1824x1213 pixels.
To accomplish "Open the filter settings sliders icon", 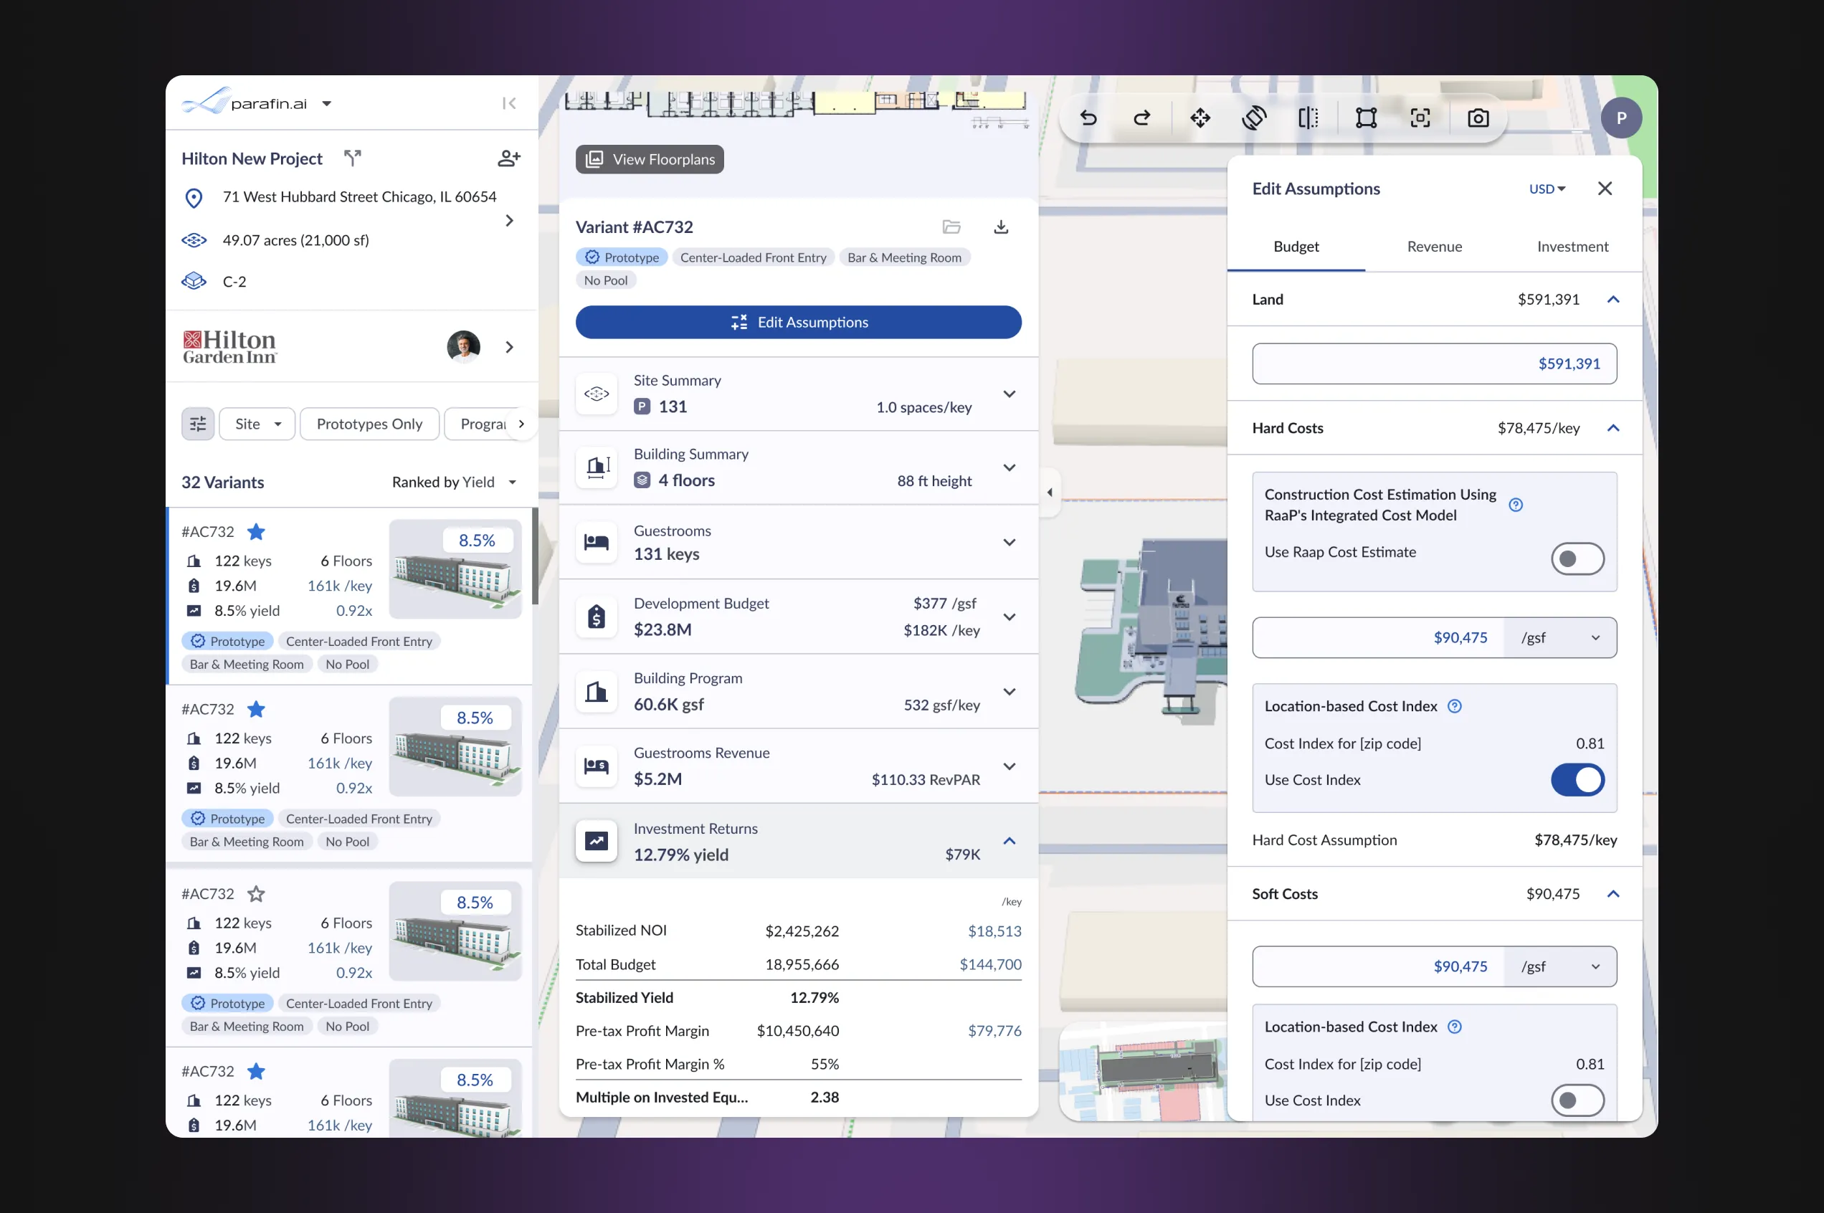I will coord(198,424).
